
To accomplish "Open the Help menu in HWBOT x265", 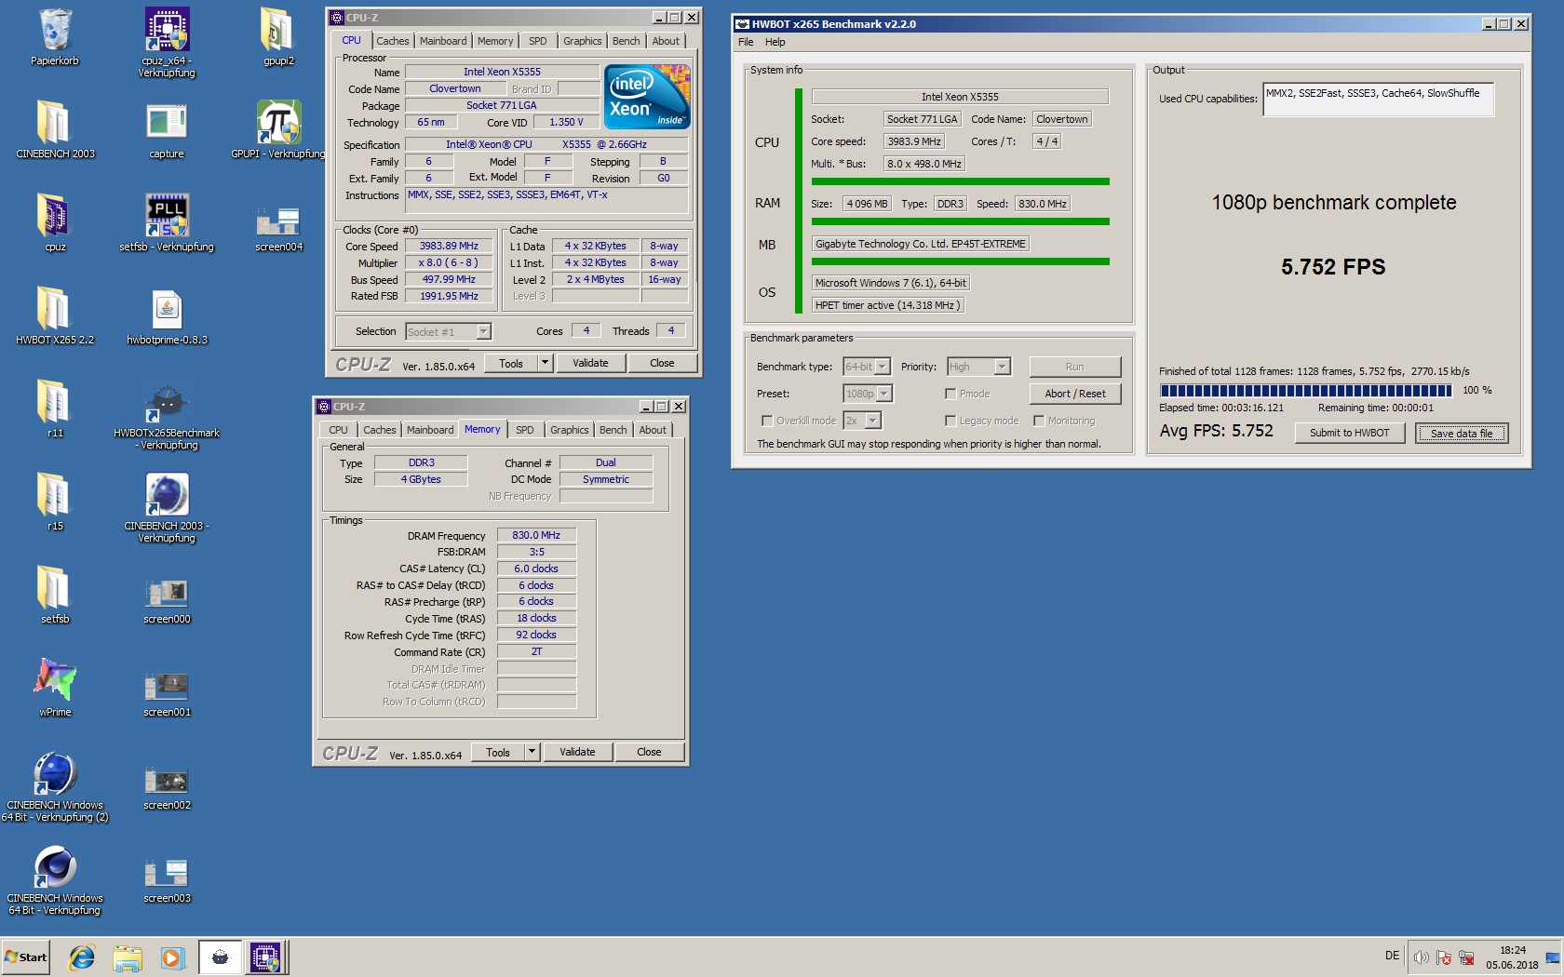I will pos(775,42).
